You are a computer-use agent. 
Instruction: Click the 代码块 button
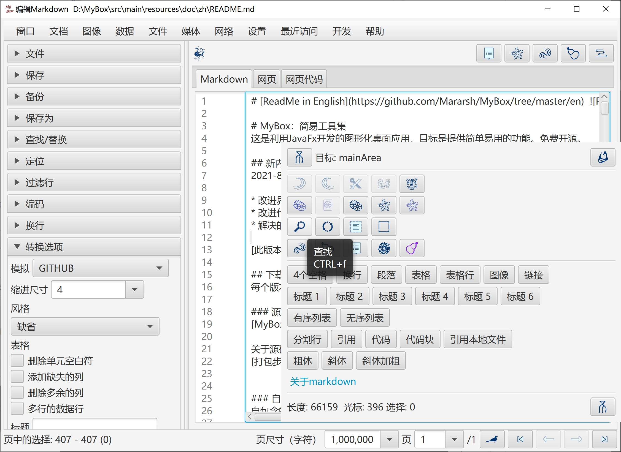point(420,339)
